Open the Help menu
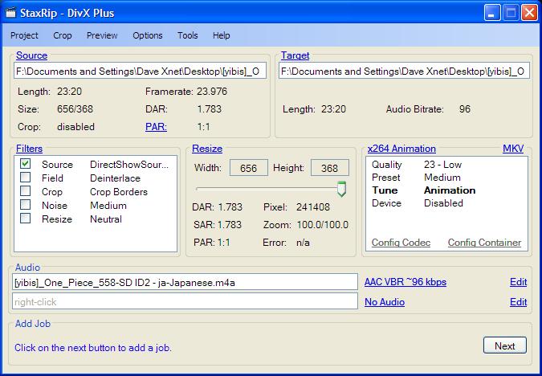This screenshot has width=542, height=376. tap(222, 35)
